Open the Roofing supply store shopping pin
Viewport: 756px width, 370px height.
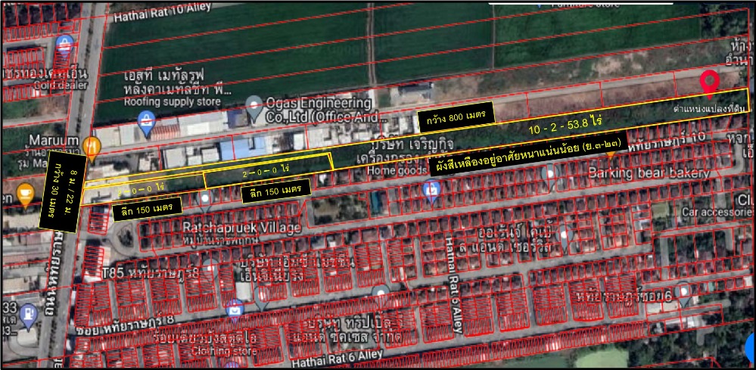point(147,120)
